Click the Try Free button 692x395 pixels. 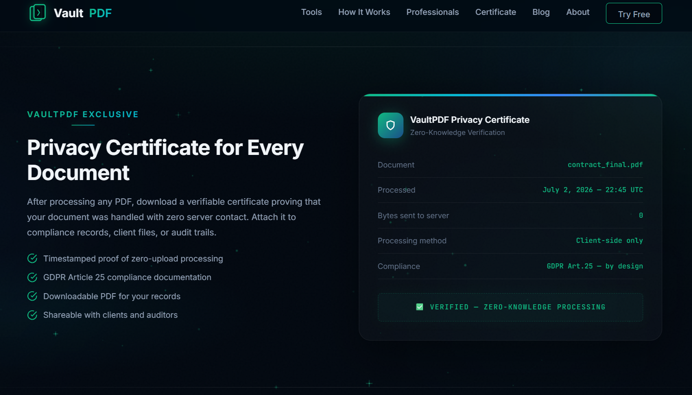pyautogui.click(x=634, y=13)
